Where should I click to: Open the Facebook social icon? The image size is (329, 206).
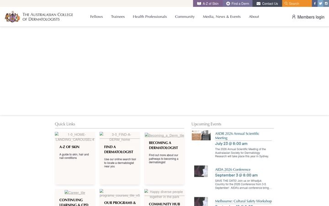point(314,3)
